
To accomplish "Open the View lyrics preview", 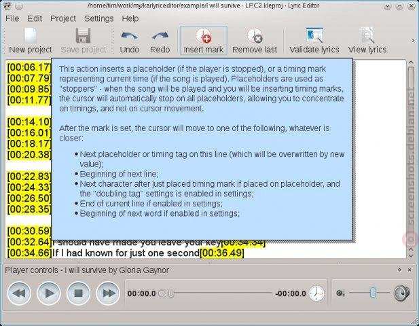I will pyautogui.click(x=367, y=41).
